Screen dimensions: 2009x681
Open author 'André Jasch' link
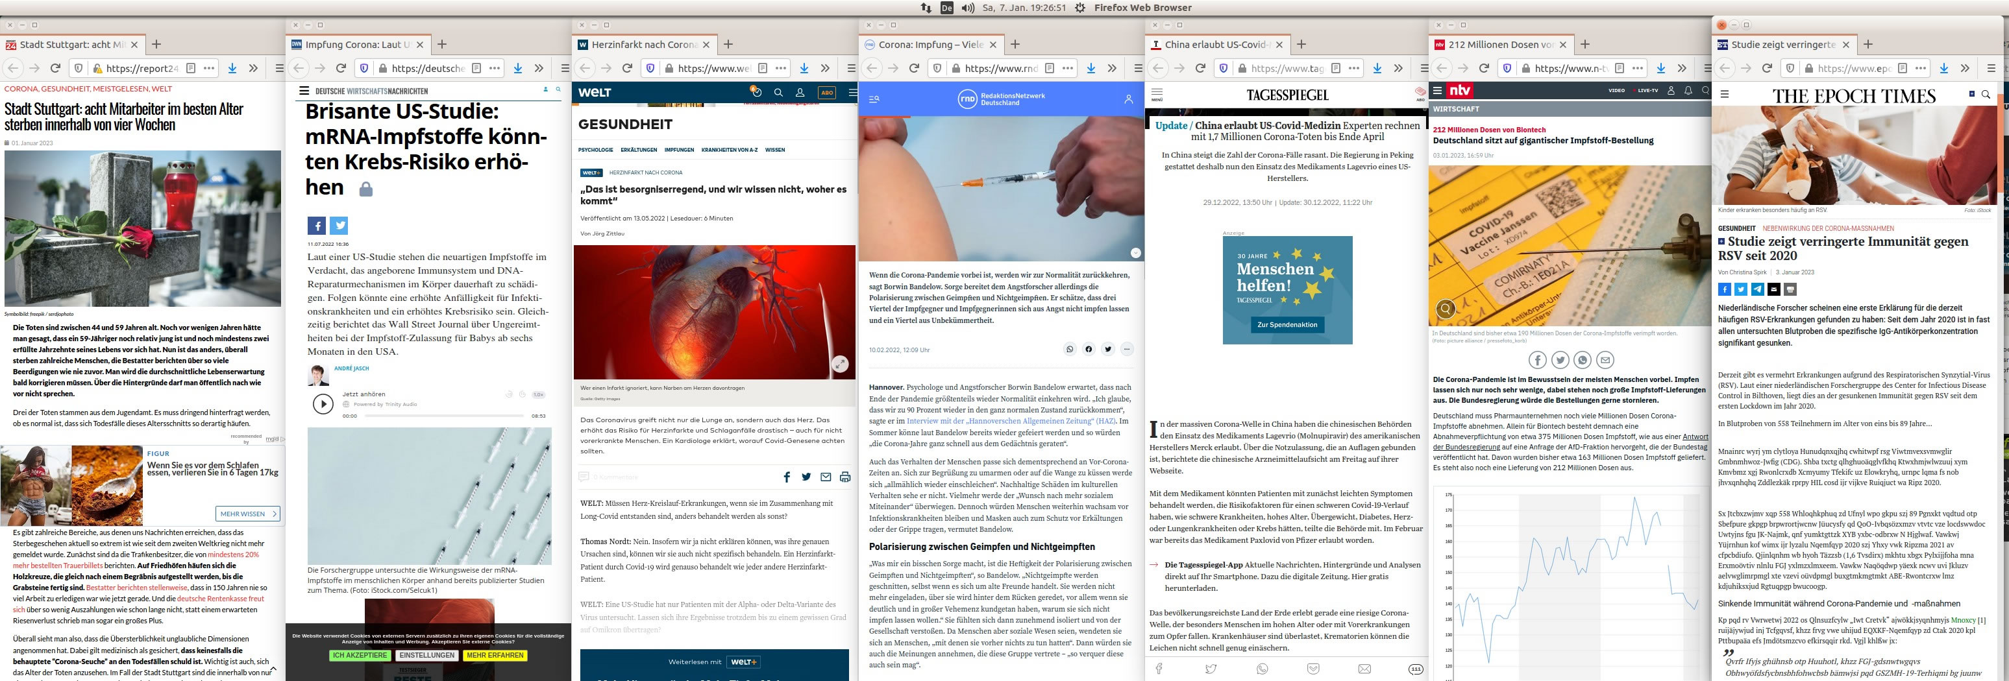(351, 368)
